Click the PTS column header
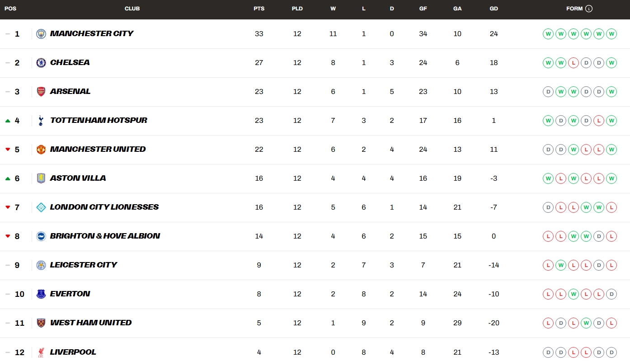Screen dimensions: 630x361 pos(259,9)
